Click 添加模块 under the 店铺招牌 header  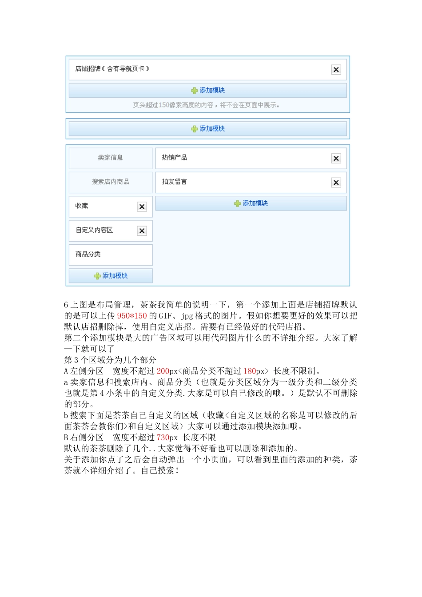[x=207, y=90]
